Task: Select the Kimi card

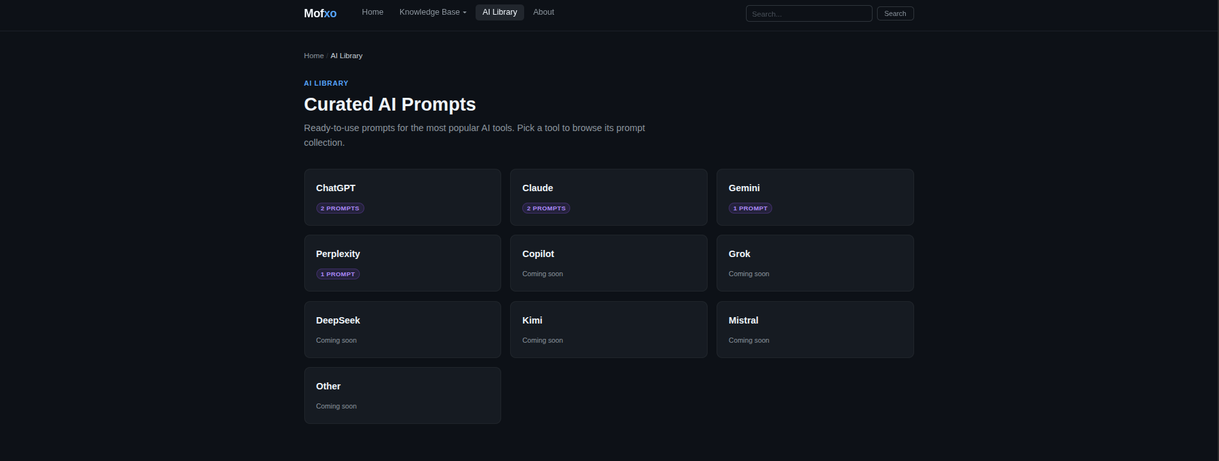Action: tap(609, 329)
